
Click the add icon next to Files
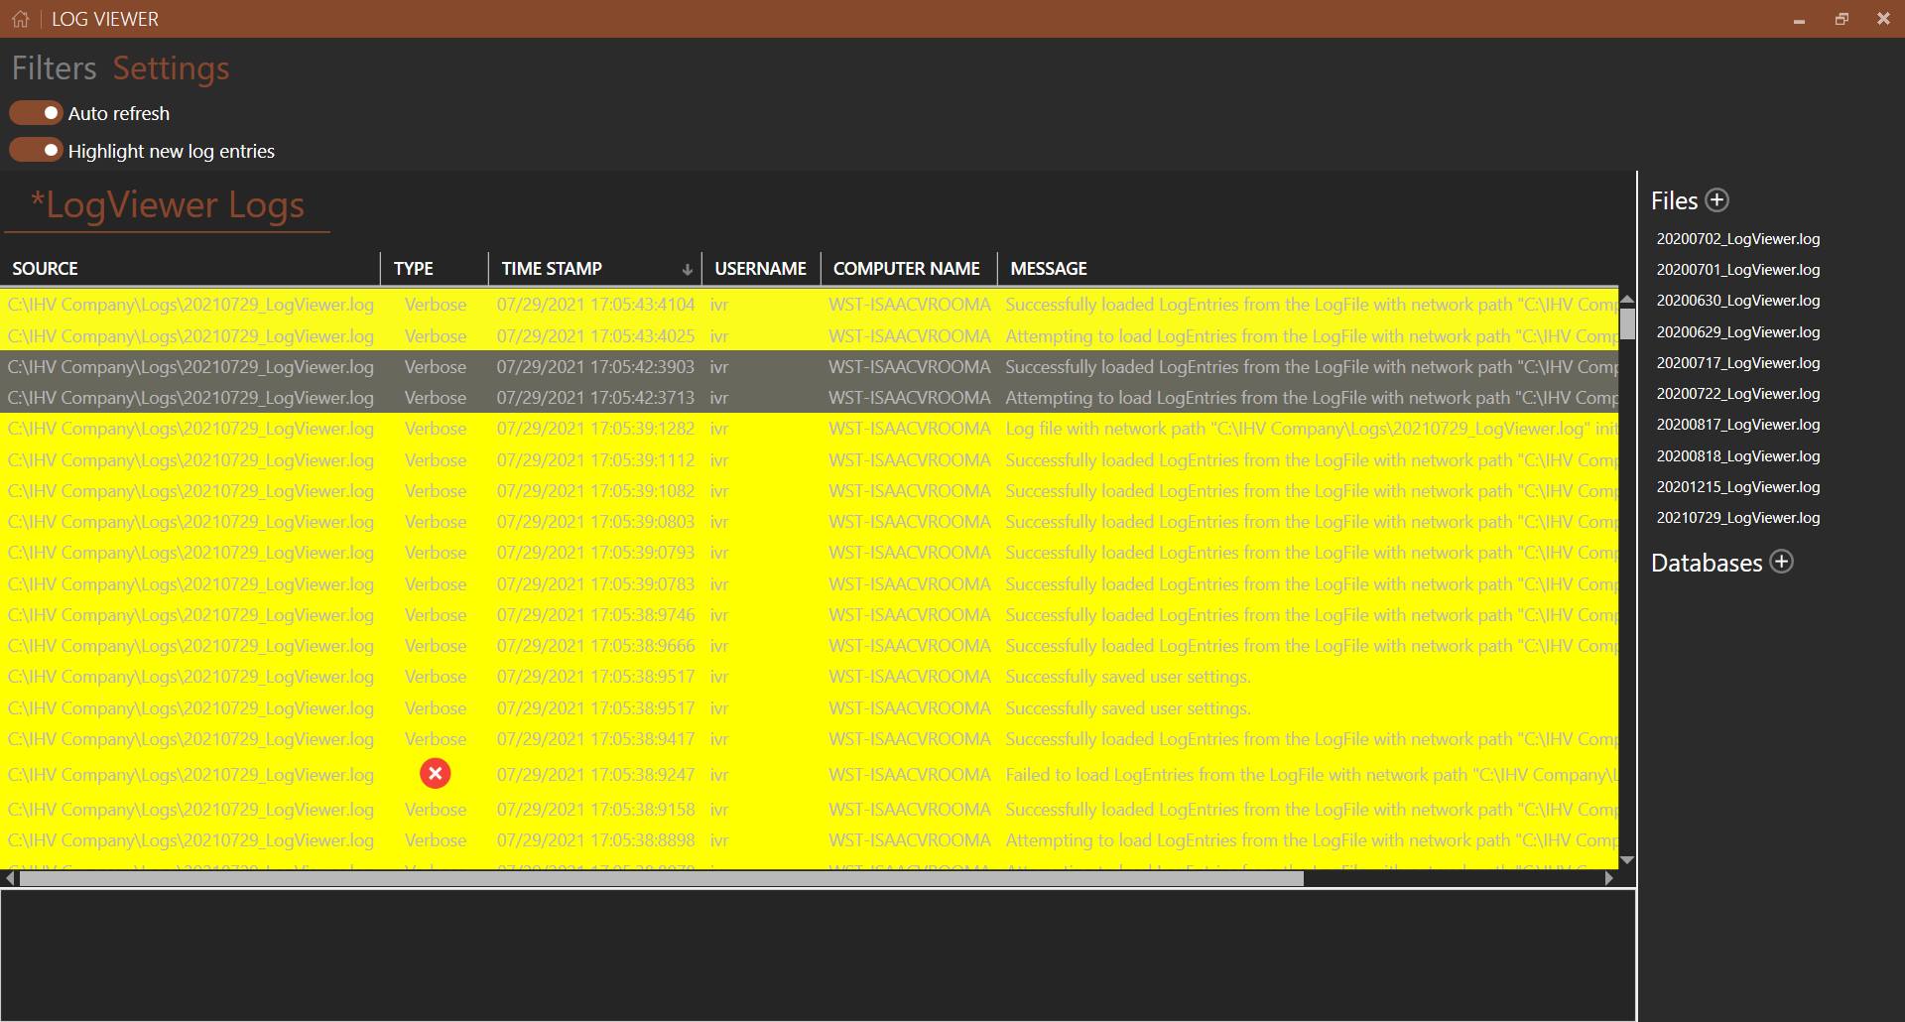pos(1717,199)
